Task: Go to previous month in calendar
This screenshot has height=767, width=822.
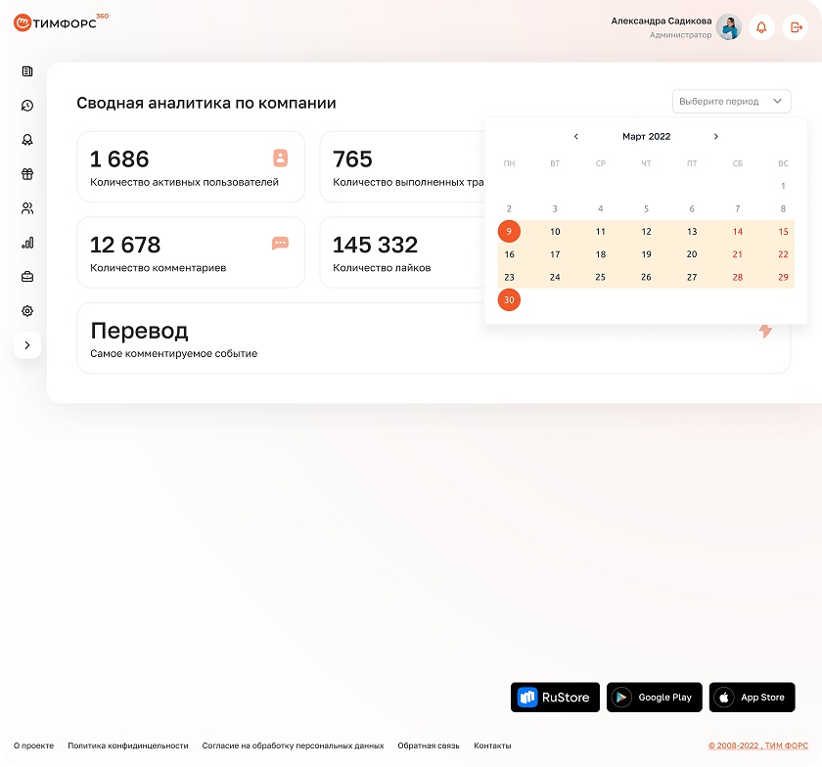Action: click(x=576, y=137)
